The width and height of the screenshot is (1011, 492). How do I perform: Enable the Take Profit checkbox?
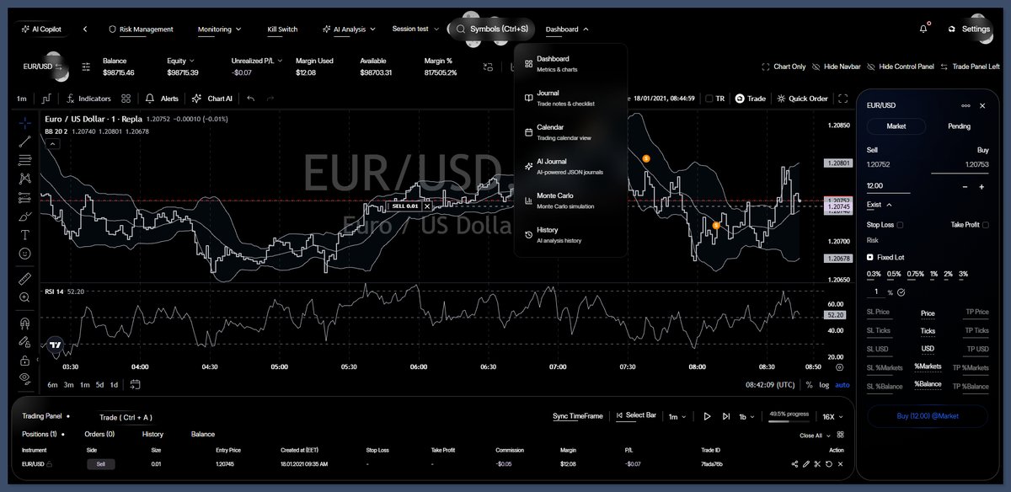(x=985, y=225)
